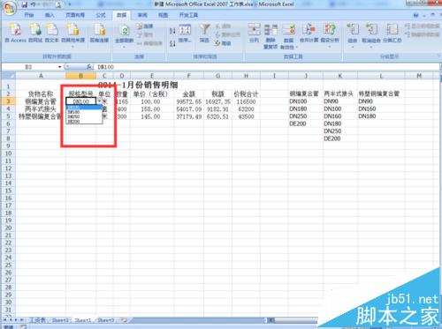This screenshot has height=329, width=442.
Task: Select the highlighted DN100 list entry
Action: 84,108
